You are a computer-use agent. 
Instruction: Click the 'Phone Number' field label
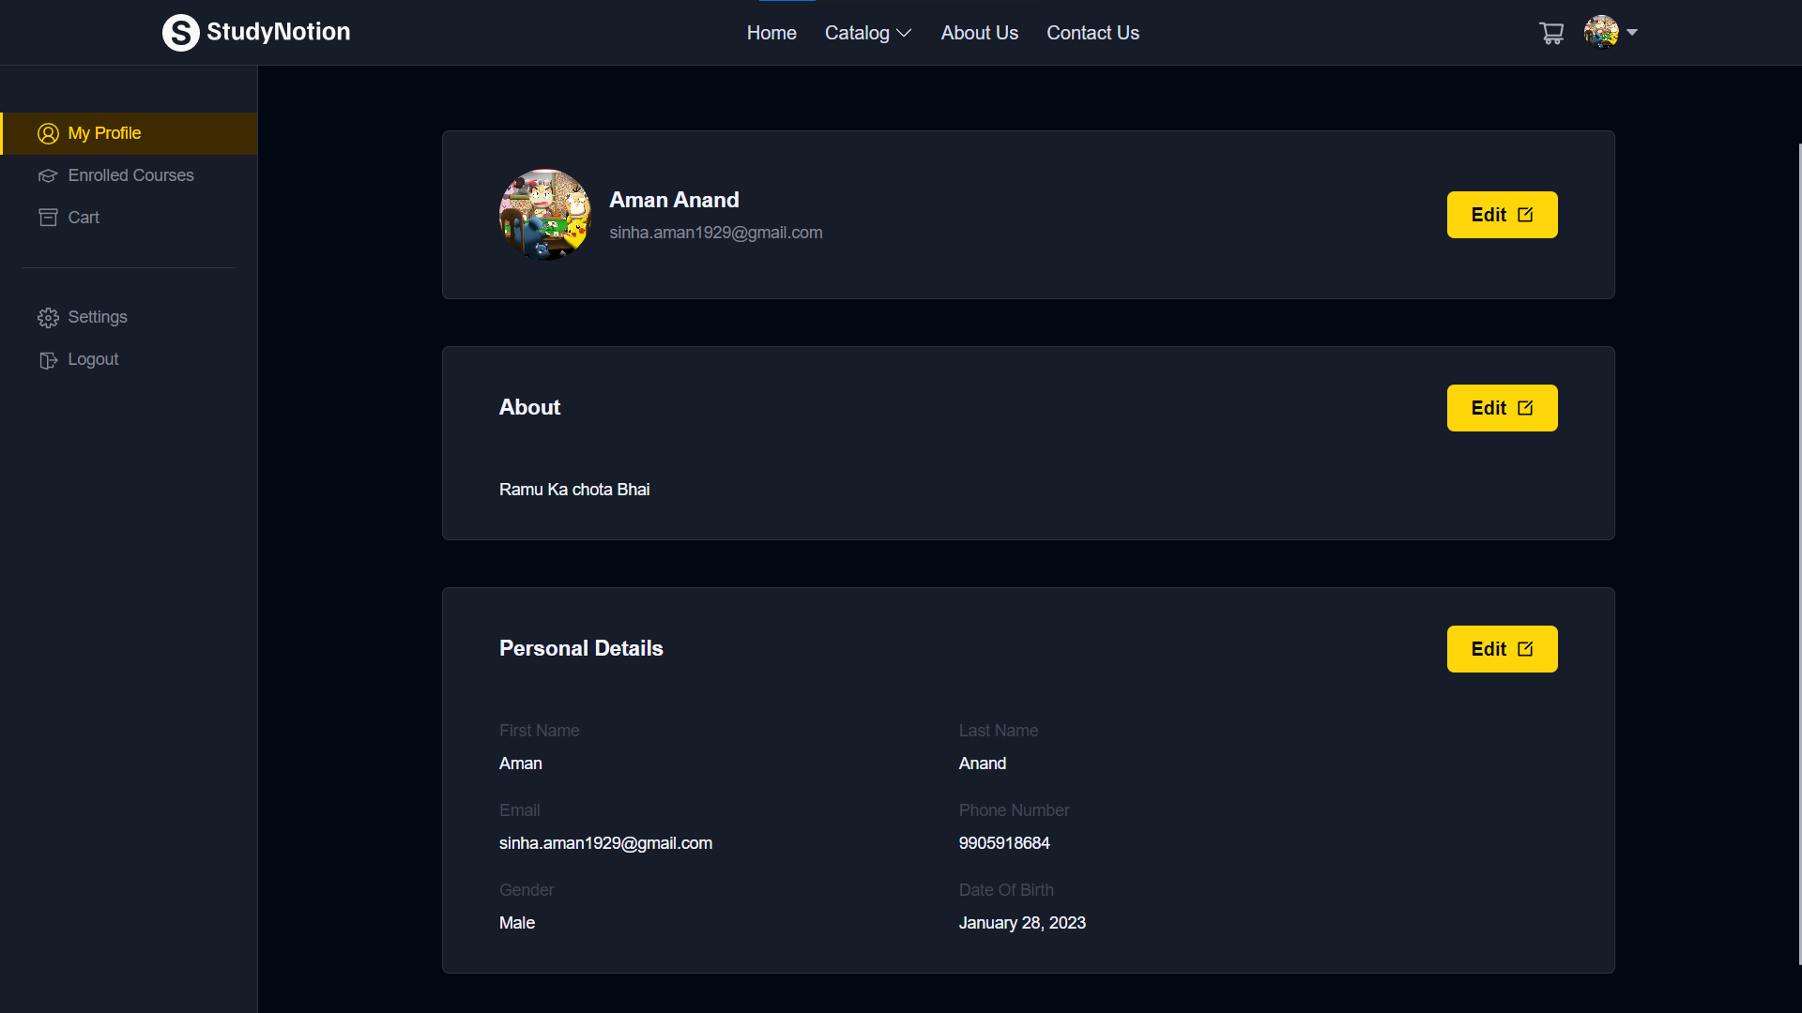[1014, 810]
